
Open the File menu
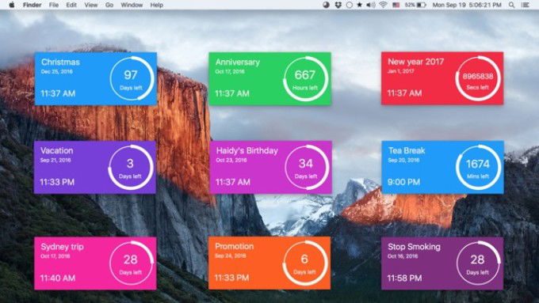tap(54, 5)
